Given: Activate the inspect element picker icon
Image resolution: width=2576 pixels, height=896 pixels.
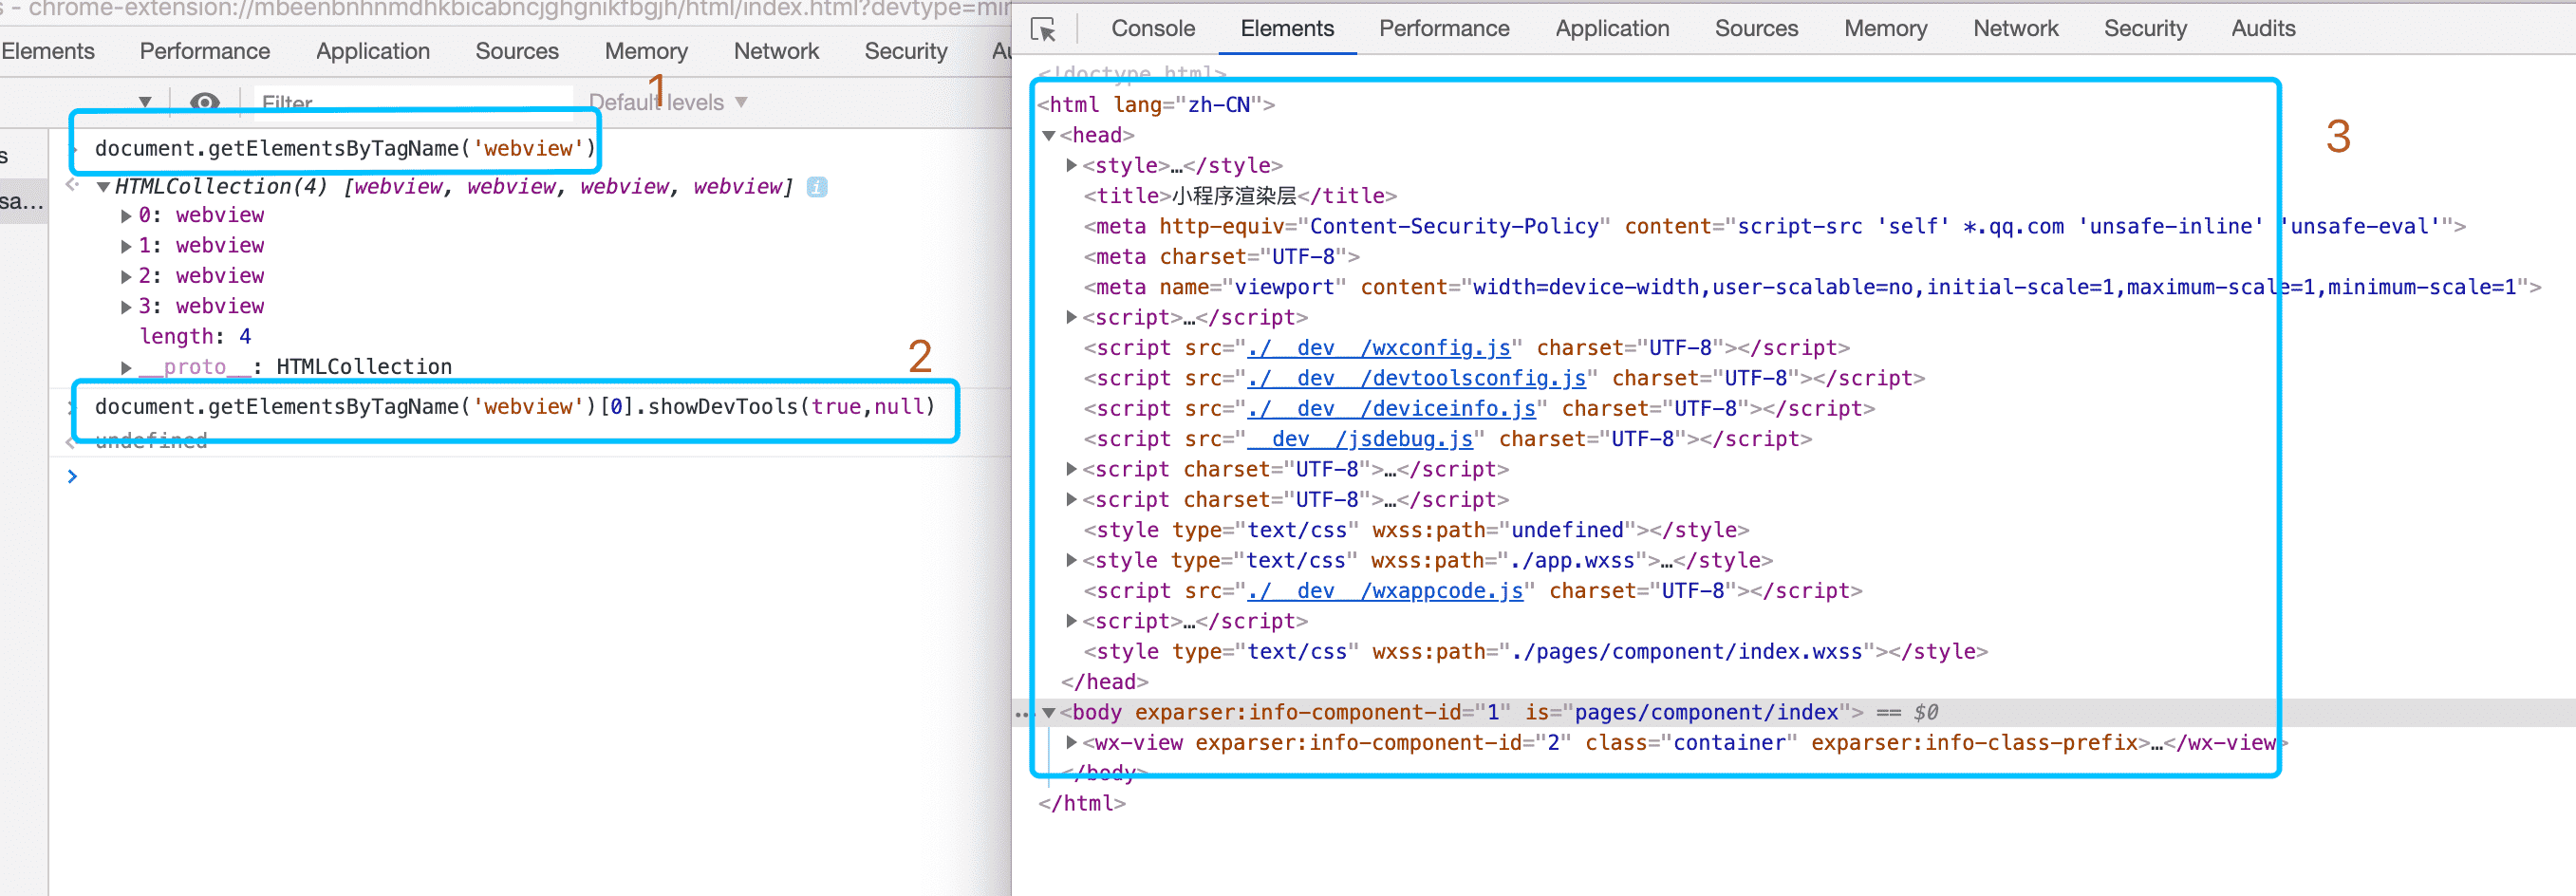Looking at the screenshot, I should (1043, 30).
